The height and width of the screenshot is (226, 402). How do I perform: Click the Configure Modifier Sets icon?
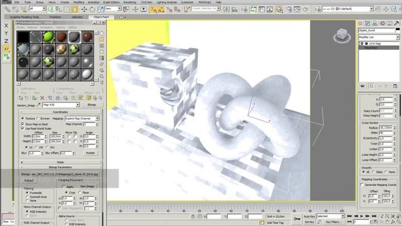(395, 86)
